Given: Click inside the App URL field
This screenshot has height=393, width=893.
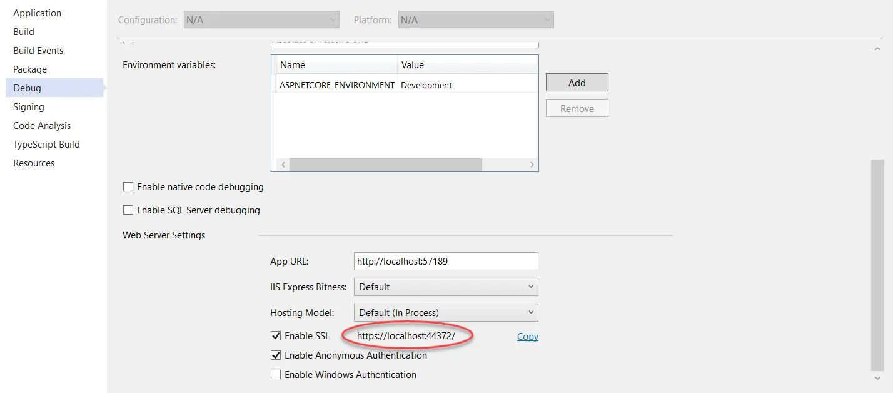Looking at the screenshot, I should 445,262.
